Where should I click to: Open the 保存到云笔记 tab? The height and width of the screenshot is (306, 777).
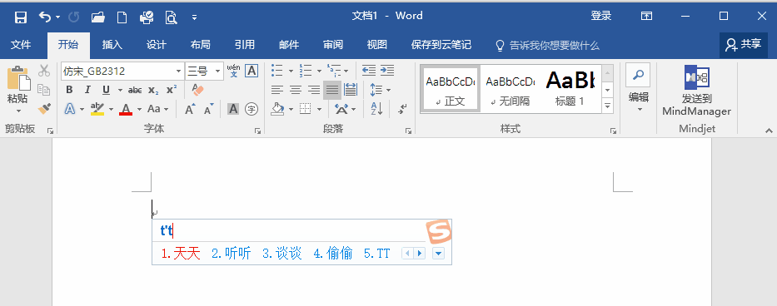(441, 45)
